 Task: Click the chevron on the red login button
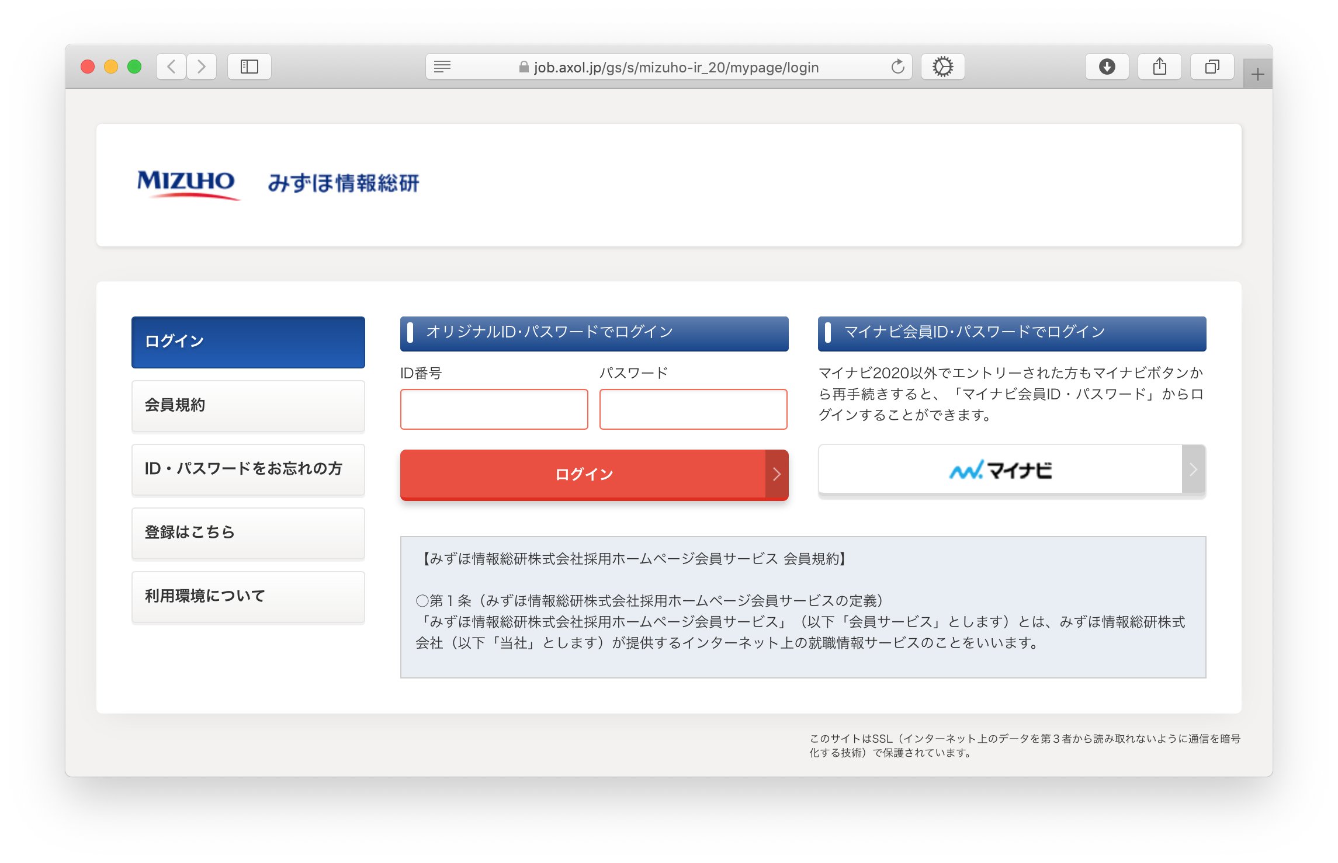tap(777, 474)
